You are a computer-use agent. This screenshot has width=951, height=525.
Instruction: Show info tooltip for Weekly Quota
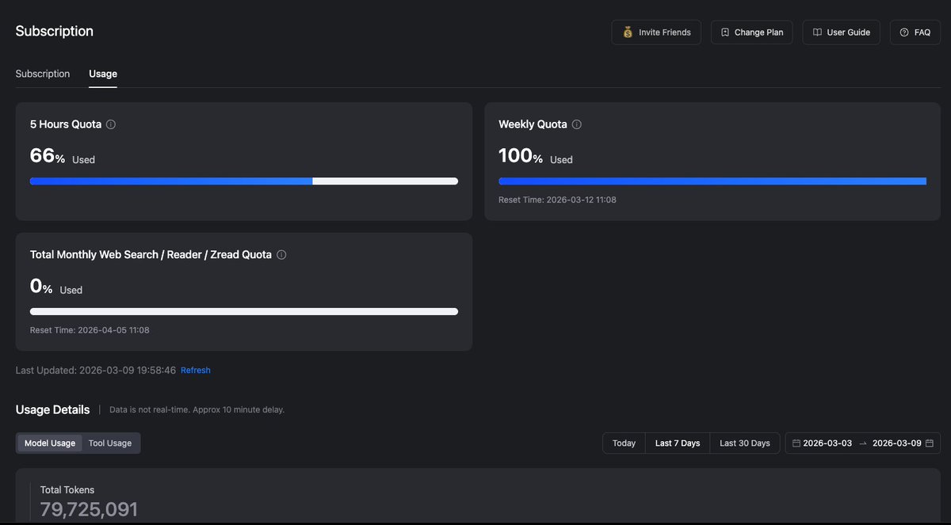[577, 124]
